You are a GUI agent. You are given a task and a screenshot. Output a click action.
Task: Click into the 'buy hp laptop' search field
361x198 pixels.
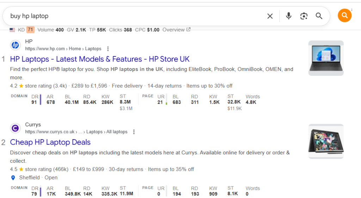(136, 16)
